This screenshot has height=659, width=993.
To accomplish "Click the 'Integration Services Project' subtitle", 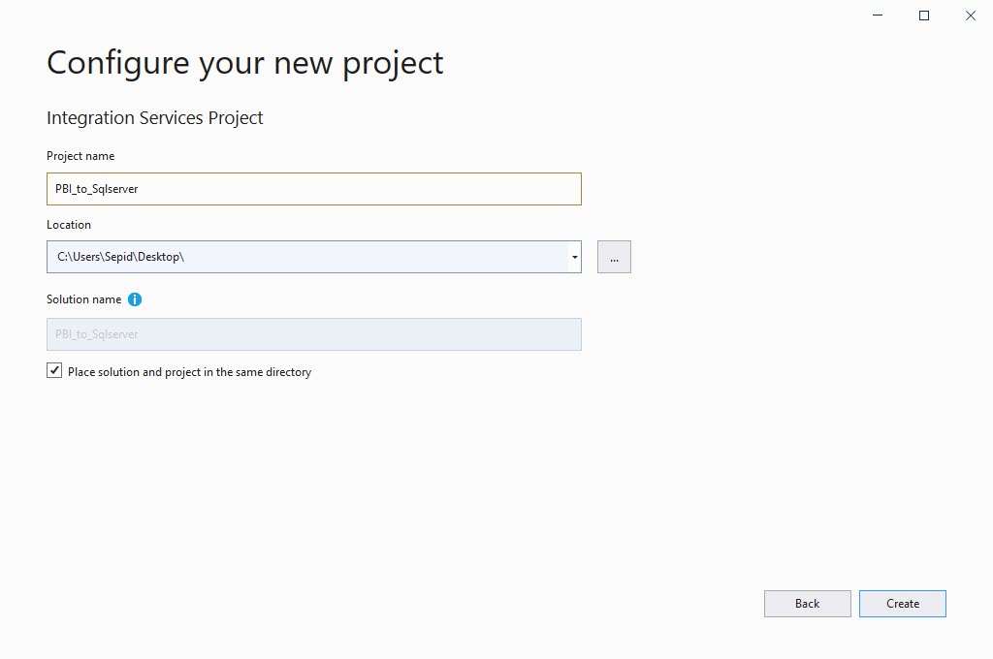I will click(155, 118).
